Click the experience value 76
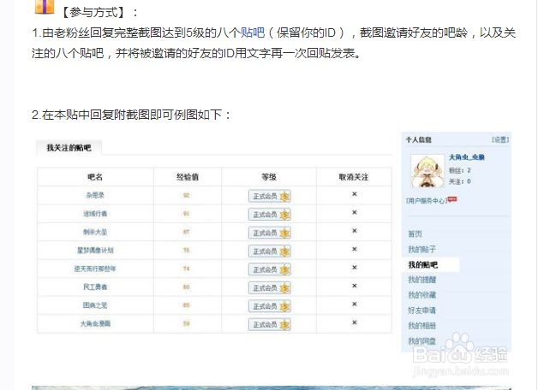Viewport: 538px width, 390px height. [186, 251]
